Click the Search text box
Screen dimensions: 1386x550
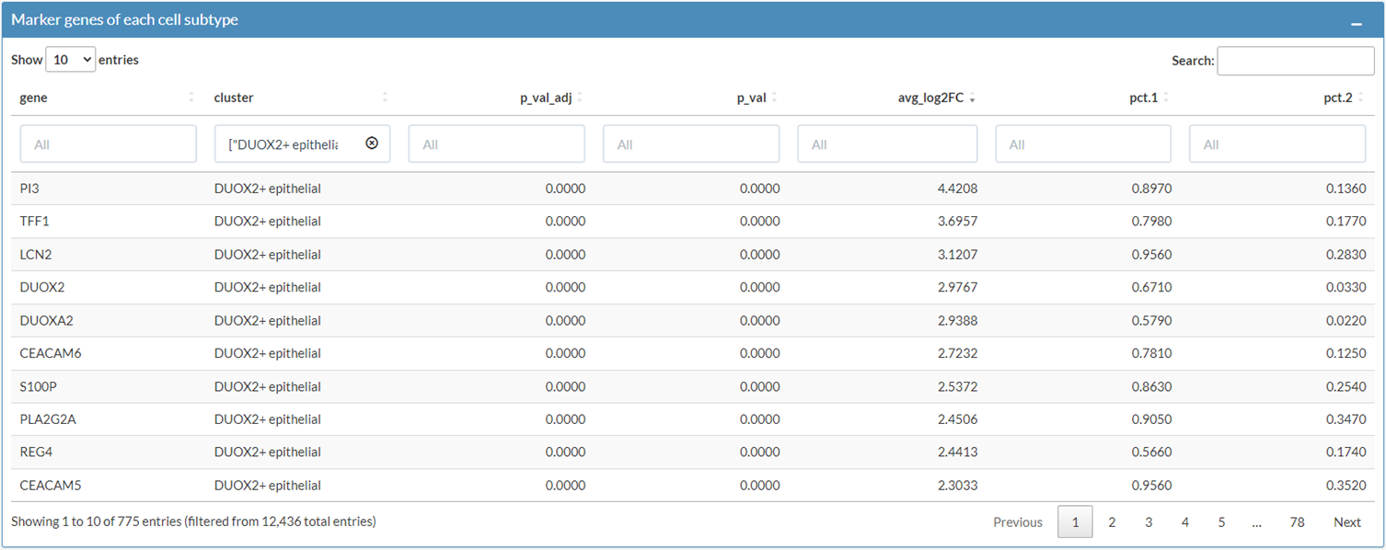[1295, 61]
